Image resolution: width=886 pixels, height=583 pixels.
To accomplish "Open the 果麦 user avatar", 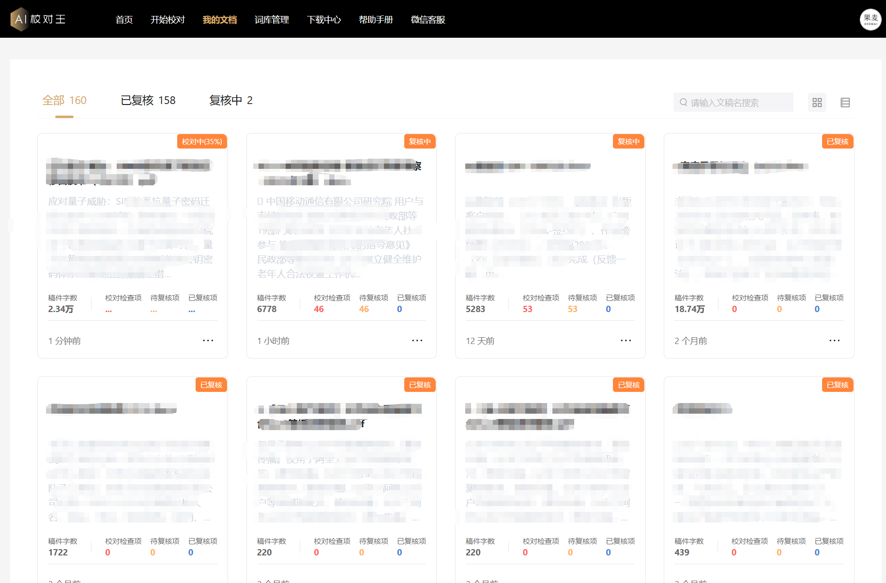I will (x=870, y=19).
